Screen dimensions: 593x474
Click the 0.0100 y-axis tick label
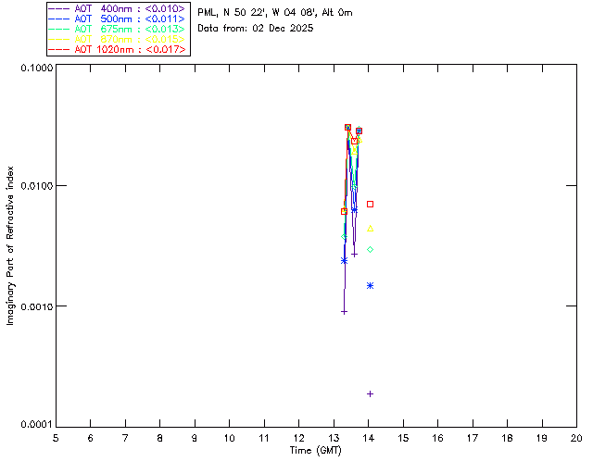[37, 186]
